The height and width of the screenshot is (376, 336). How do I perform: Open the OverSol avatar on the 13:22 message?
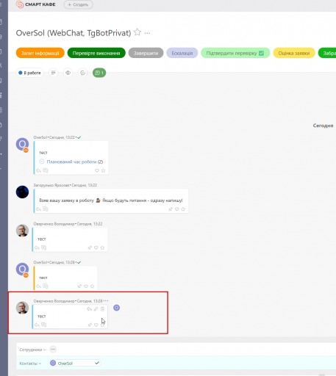22,145
